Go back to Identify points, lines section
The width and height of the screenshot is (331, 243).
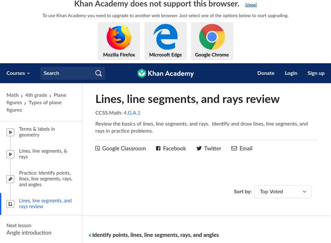pyautogui.click(x=154, y=235)
